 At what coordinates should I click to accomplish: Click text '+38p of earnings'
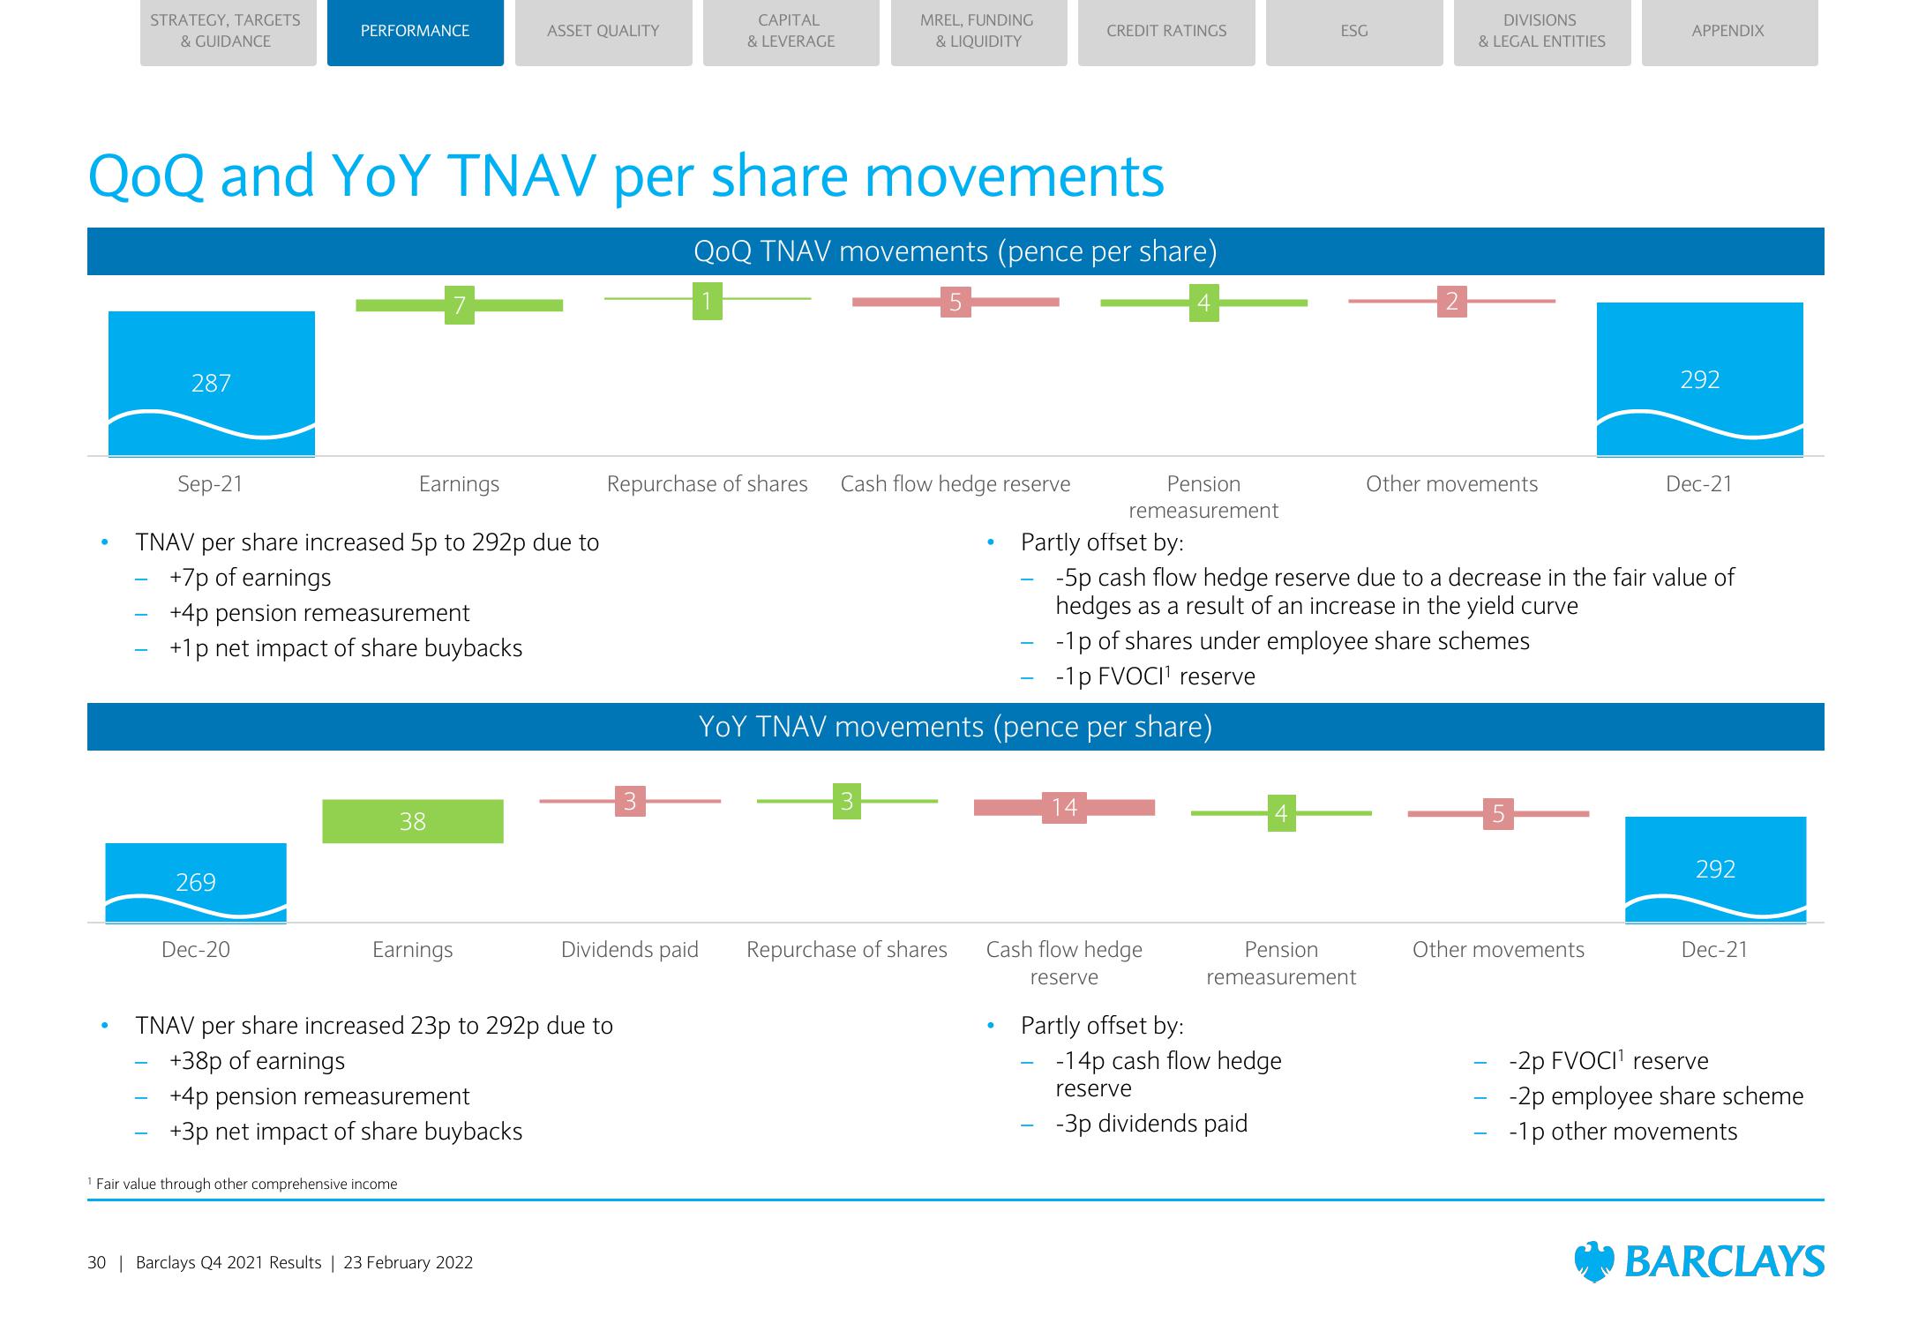point(257,1061)
